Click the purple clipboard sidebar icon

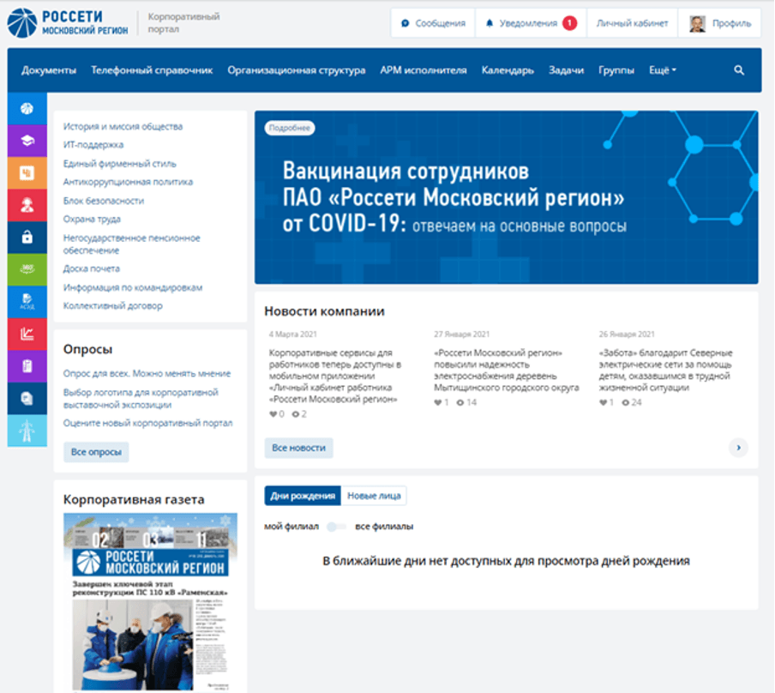tap(27, 366)
